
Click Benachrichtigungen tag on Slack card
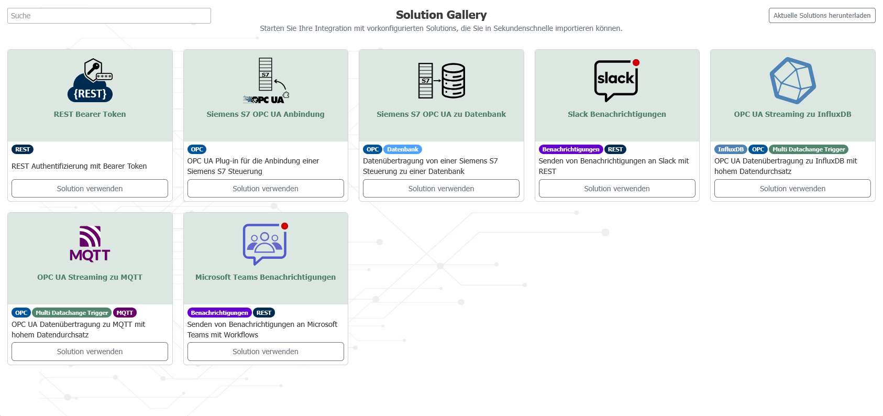click(570, 149)
